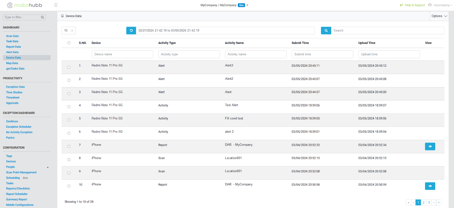
Task: Open Geofence in sidebar
Action: [x=12, y=121]
